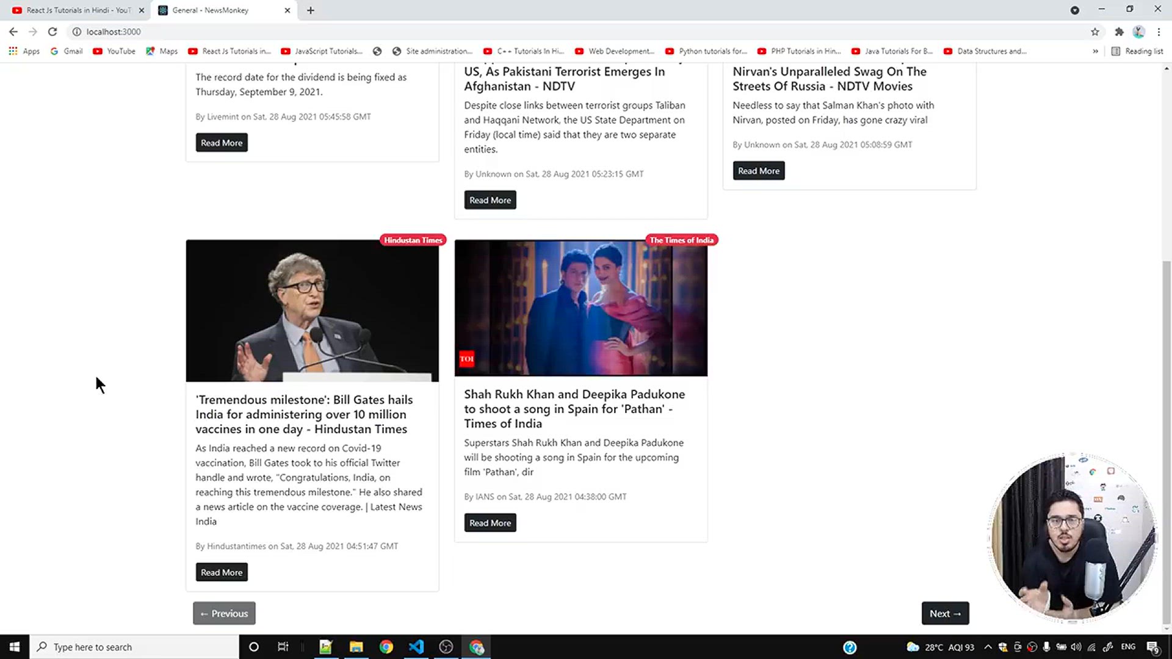Read More on Shah Rukh Khan article
The height and width of the screenshot is (659, 1172).
(490, 523)
